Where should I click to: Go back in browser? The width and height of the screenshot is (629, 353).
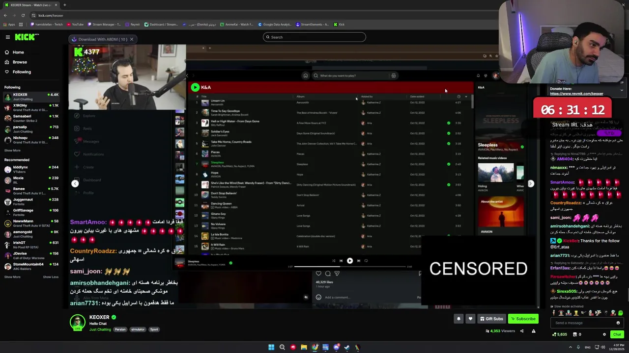pyautogui.click(x=5, y=15)
